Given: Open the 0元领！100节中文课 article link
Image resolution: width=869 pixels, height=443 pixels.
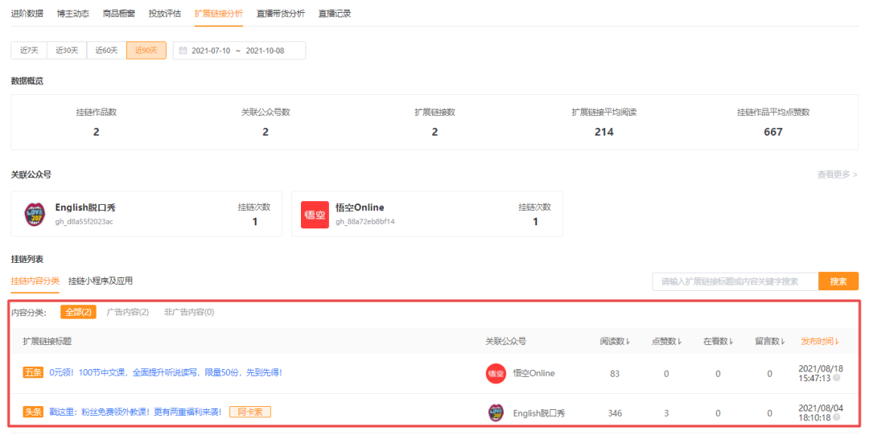Looking at the screenshot, I should click(x=165, y=373).
